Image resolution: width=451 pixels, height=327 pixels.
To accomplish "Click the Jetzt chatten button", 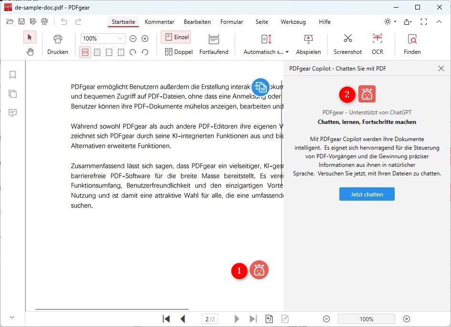I will [367, 194].
